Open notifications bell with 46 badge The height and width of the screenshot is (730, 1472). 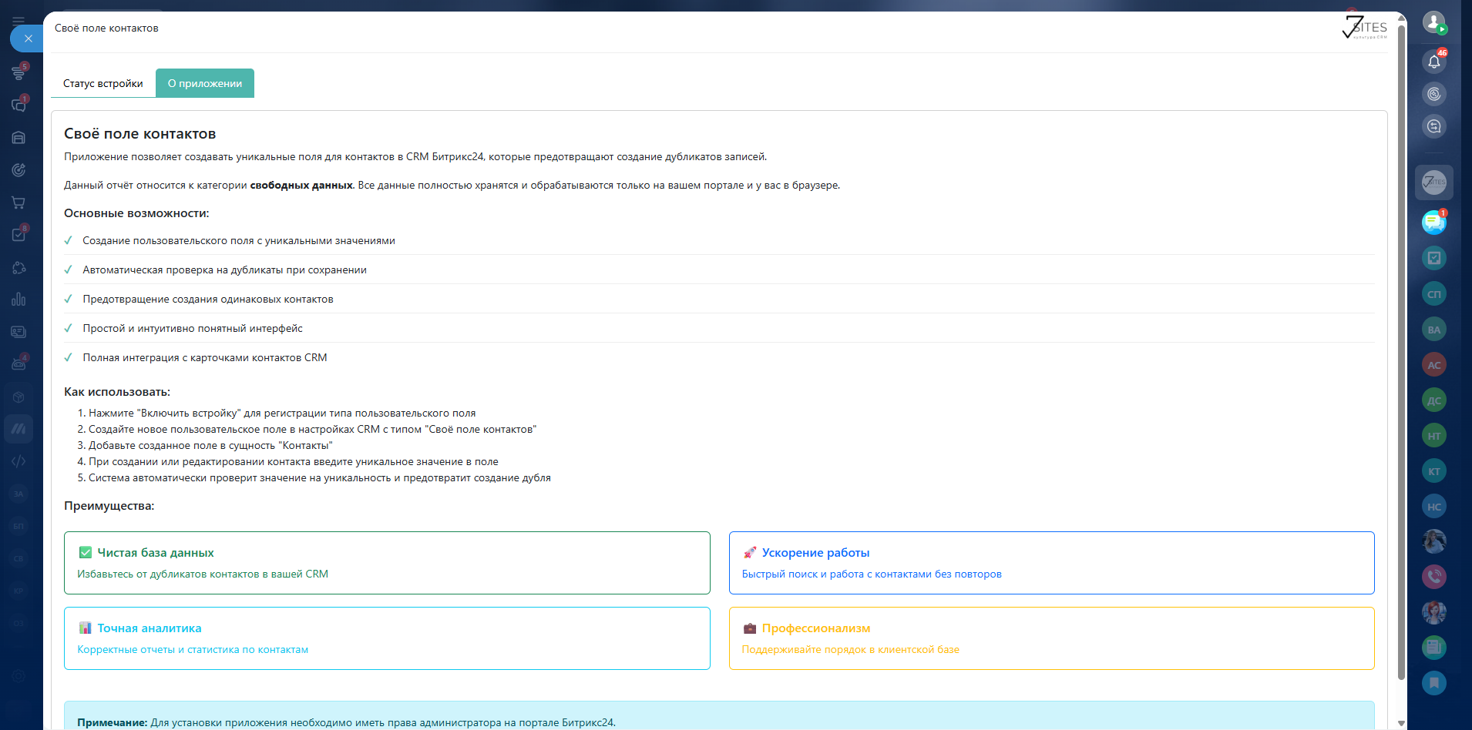tap(1434, 62)
